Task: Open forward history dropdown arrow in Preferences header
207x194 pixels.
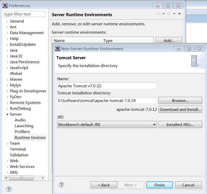Action: pyautogui.click(x=174, y=14)
